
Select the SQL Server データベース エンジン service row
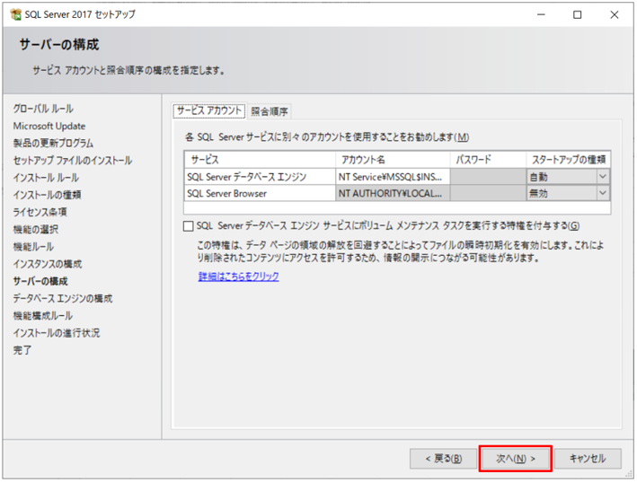(x=260, y=177)
